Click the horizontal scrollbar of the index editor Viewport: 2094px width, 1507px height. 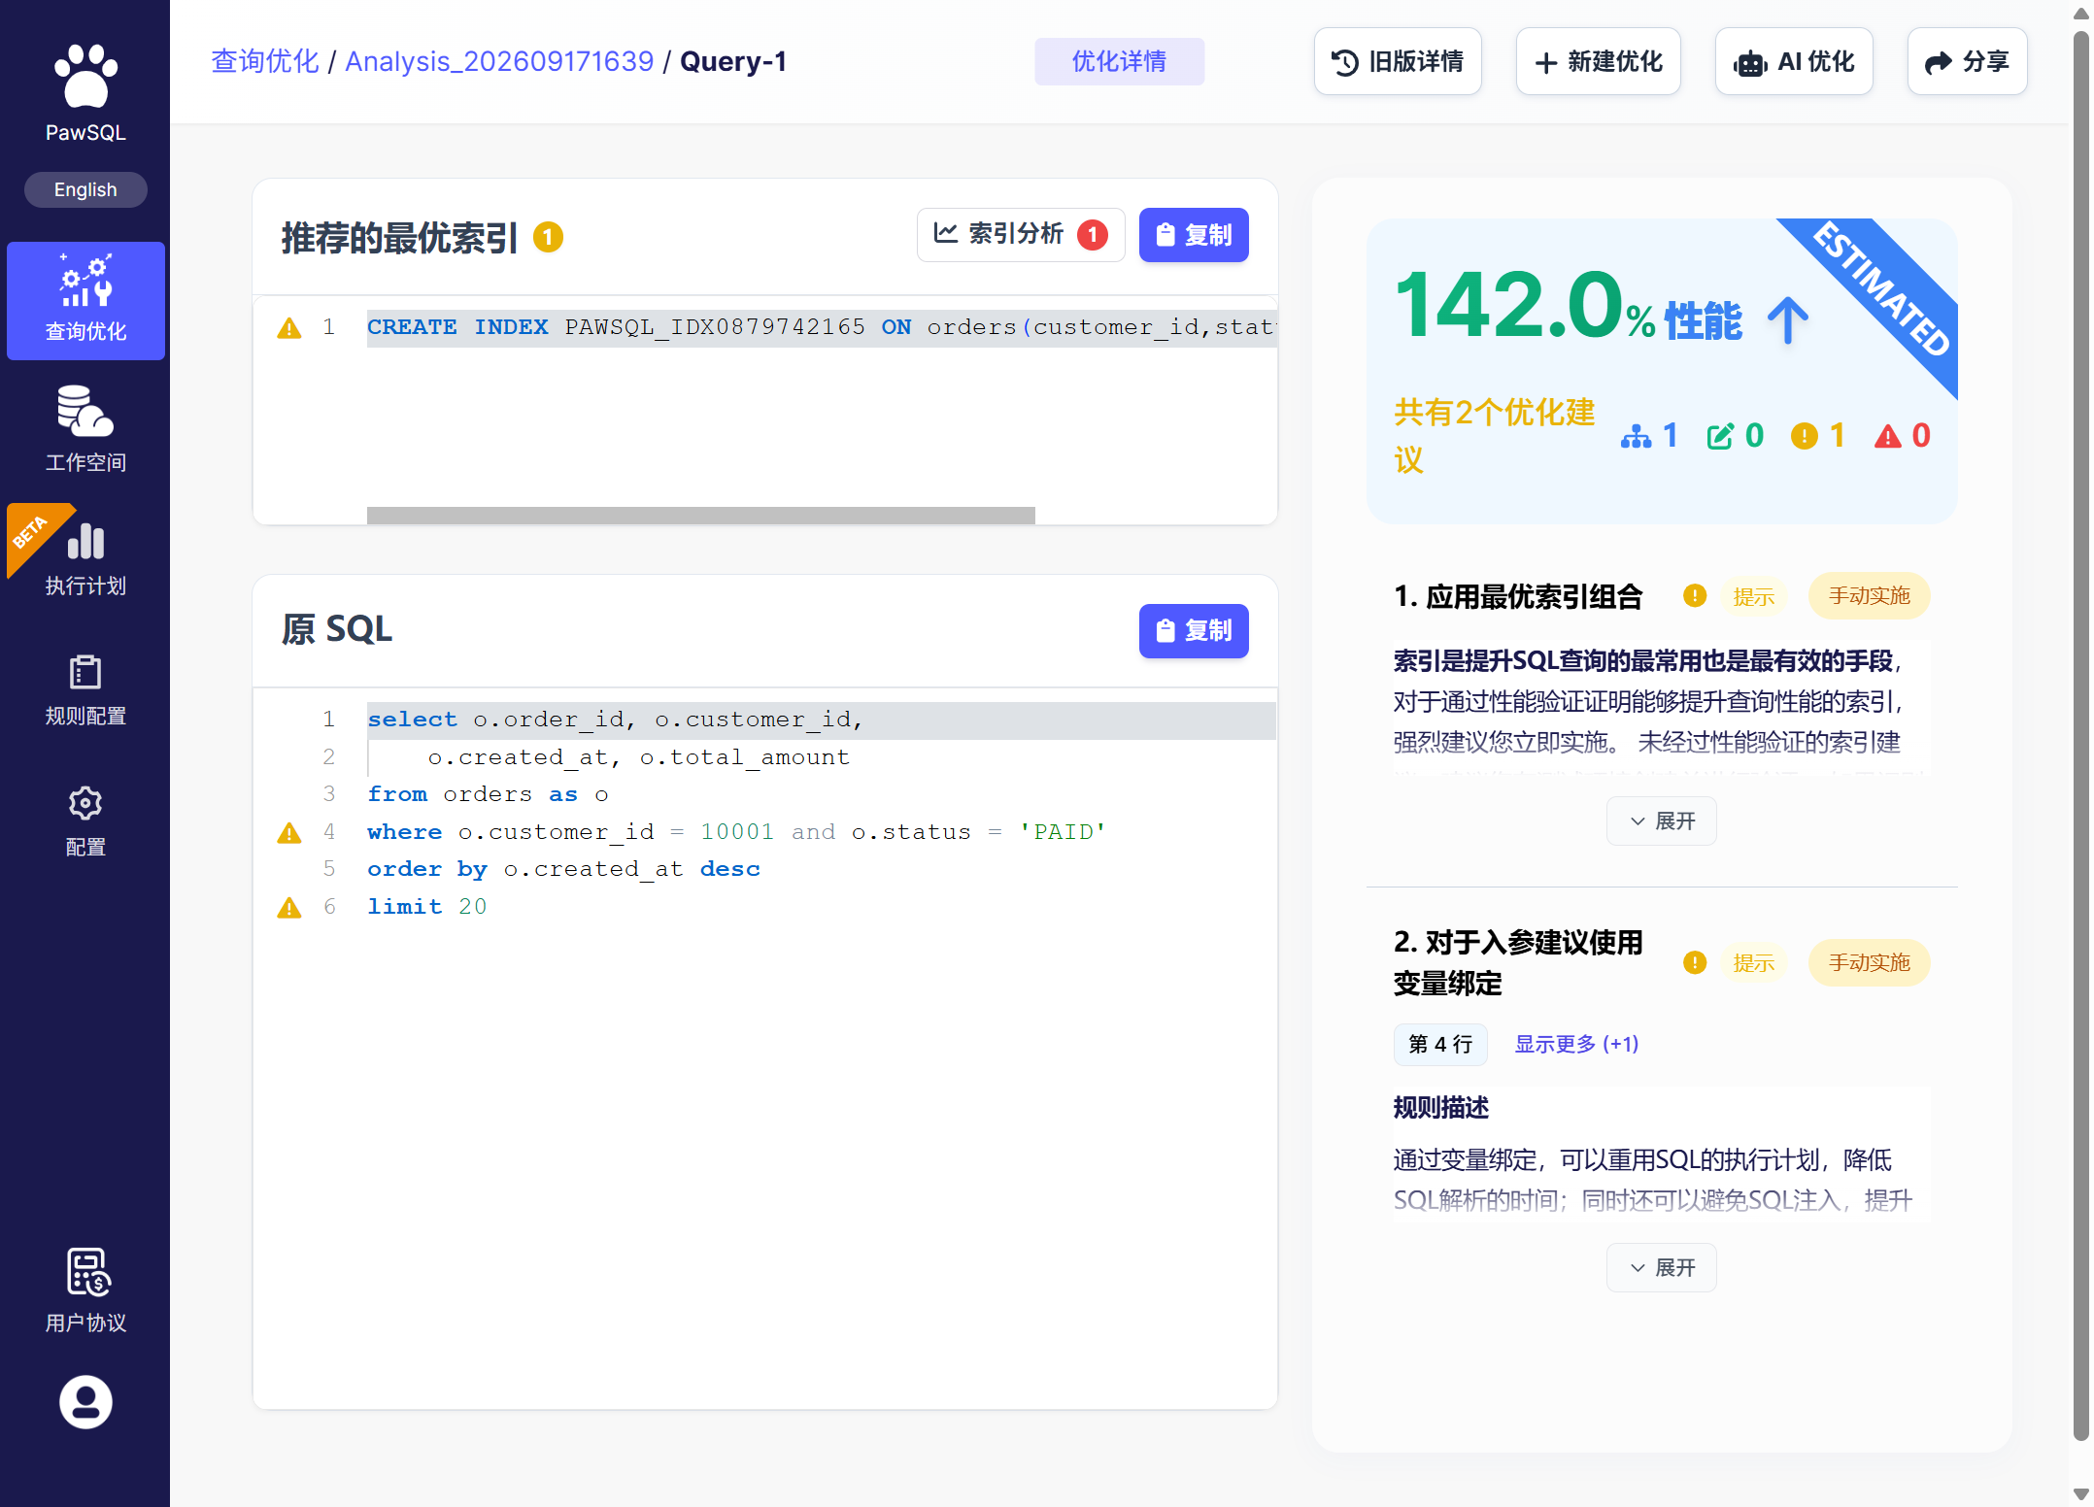(701, 515)
